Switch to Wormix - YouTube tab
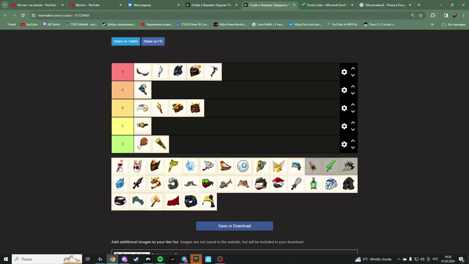 (x=95, y=5)
